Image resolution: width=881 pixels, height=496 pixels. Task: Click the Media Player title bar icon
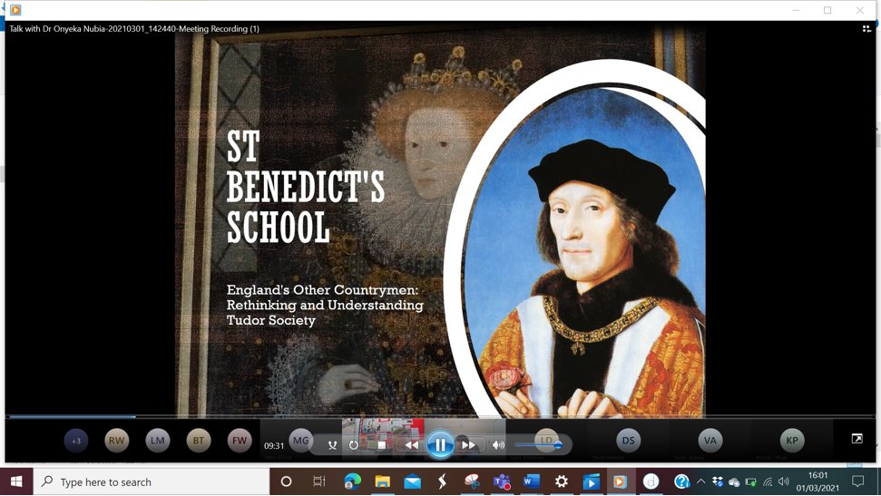coord(15,10)
